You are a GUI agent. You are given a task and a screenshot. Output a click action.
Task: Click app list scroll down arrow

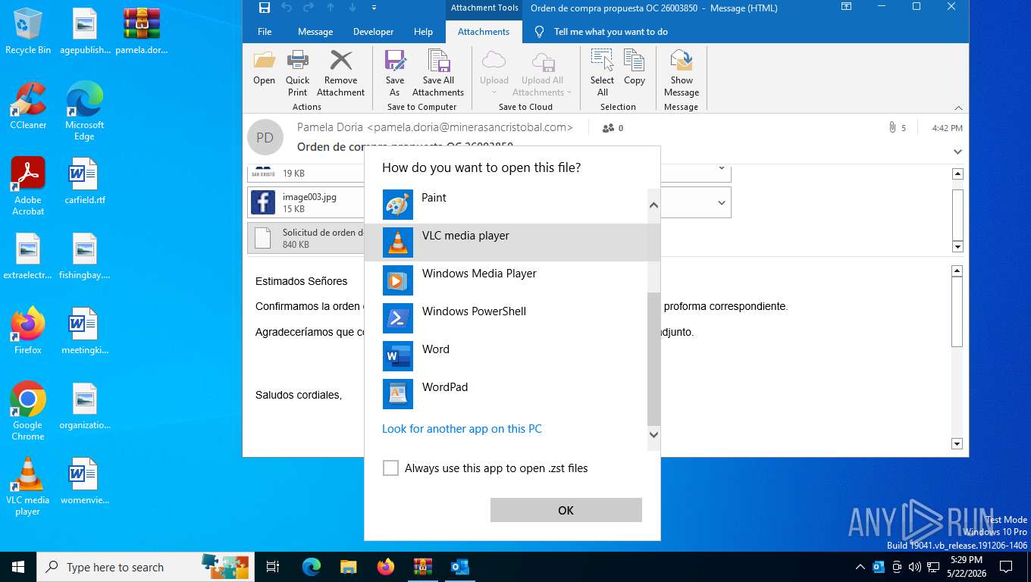[x=653, y=435]
